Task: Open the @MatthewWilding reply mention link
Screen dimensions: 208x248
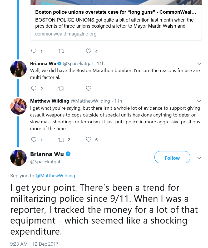Action: tap(55, 176)
